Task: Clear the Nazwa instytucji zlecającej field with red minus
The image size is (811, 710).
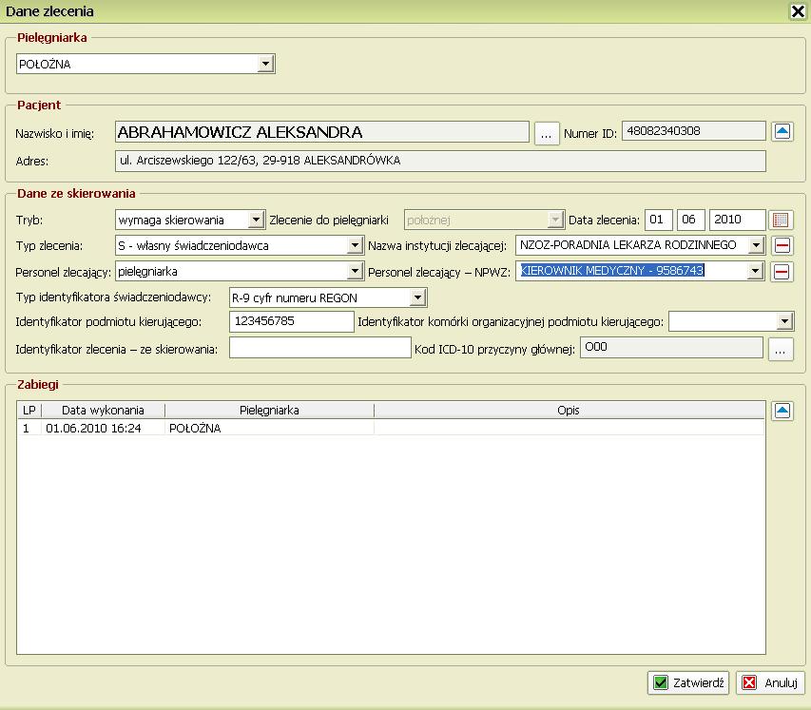Action: [782, 245]
